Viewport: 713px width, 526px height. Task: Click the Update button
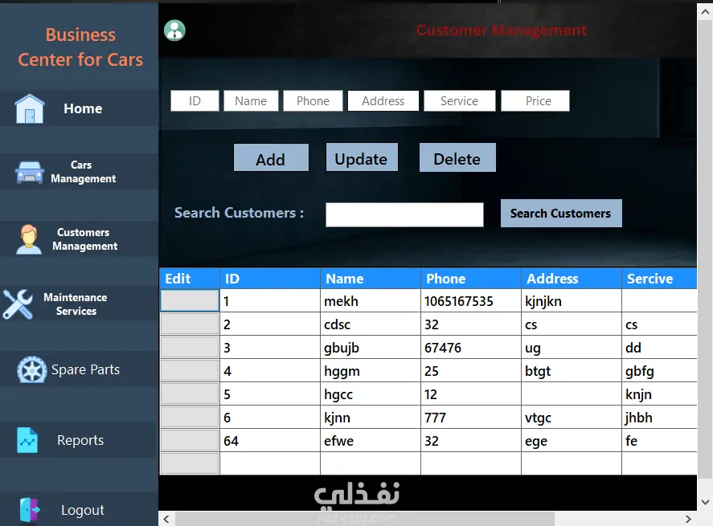(x=362, y=157)
